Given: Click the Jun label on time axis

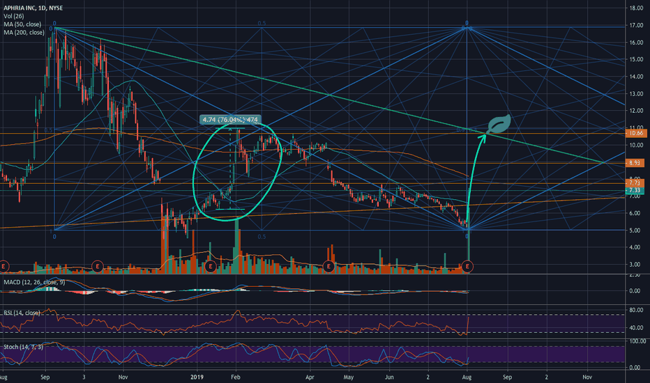Looking at the screenshot, I should point(389,377).
